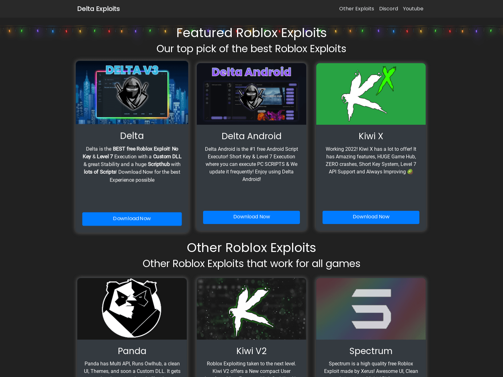Image resolution: width=503 pixels, height=377 pixels.
Task: Download Kiwi X with its blue button
Action: coord(371,217)
